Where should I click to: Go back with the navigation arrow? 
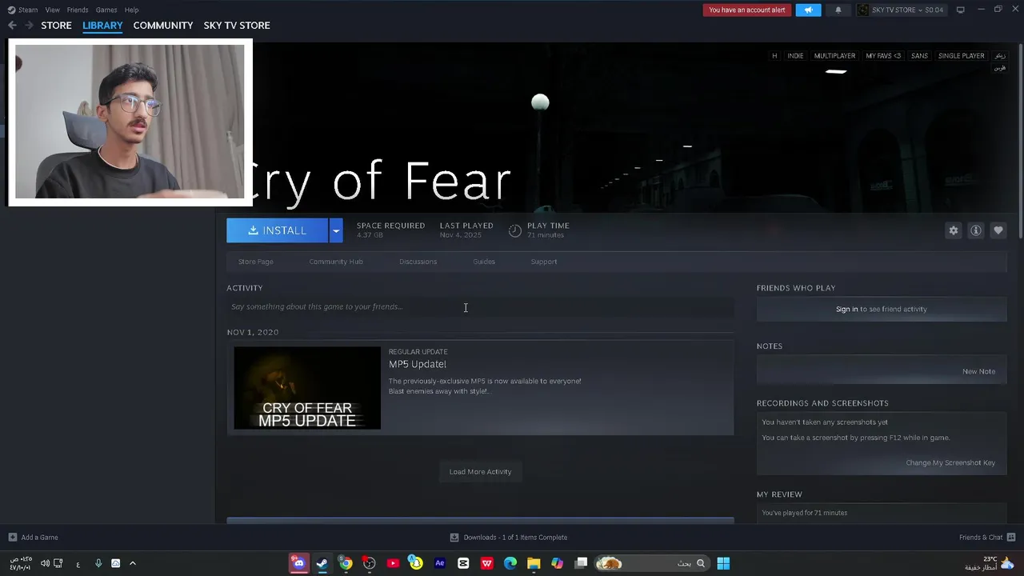click(12, 26)
